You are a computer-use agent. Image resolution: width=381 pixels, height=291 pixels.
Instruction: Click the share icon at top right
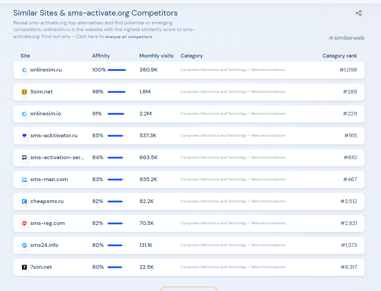click(358, 13)
